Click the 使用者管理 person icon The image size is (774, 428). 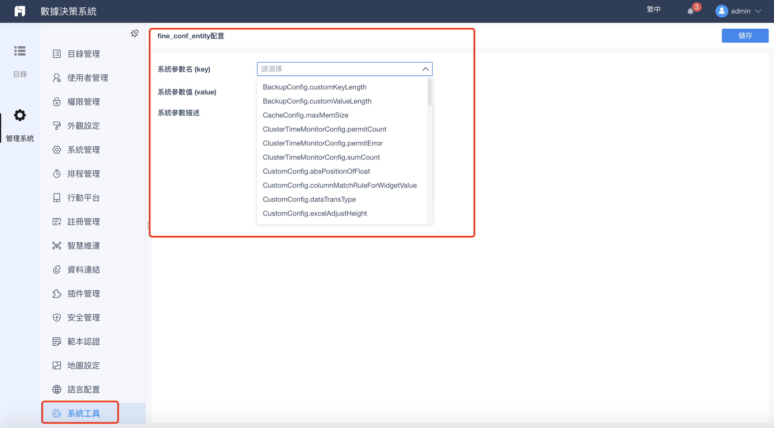(x=57, y=78)
